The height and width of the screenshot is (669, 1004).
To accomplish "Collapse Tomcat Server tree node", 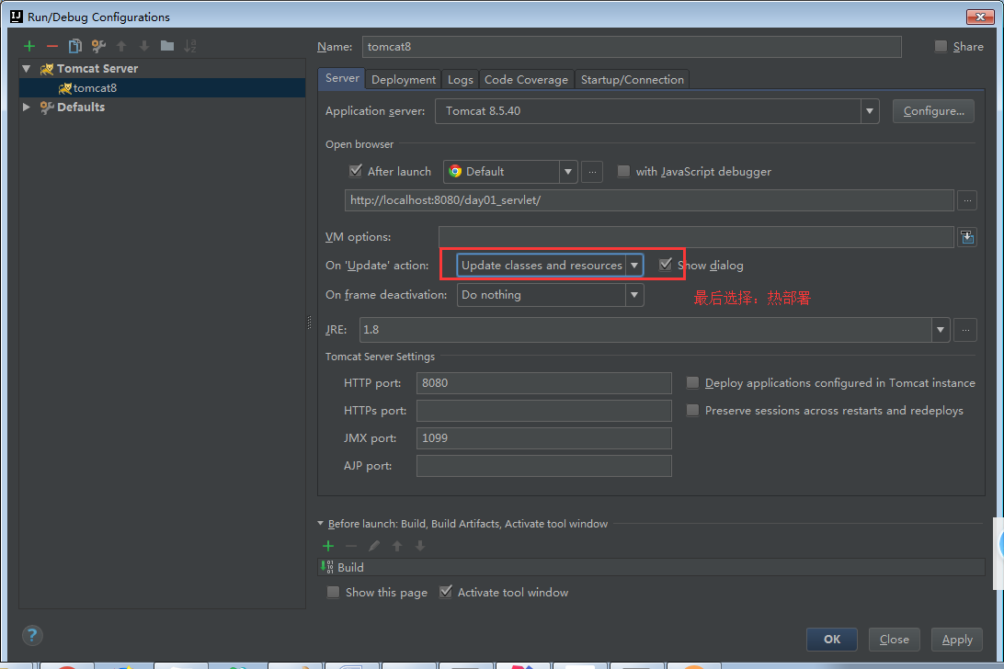I will pyautogui.click(x=27, y=69).
